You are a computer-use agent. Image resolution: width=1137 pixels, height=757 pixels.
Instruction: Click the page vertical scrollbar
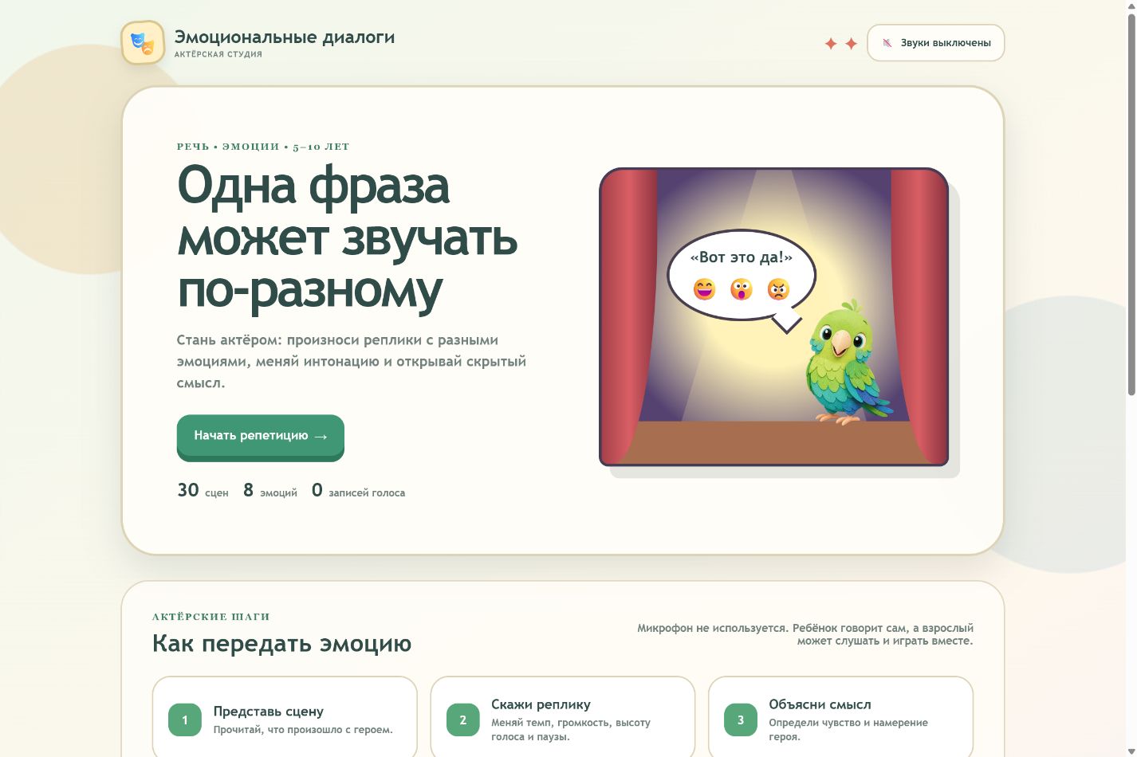1131,205
